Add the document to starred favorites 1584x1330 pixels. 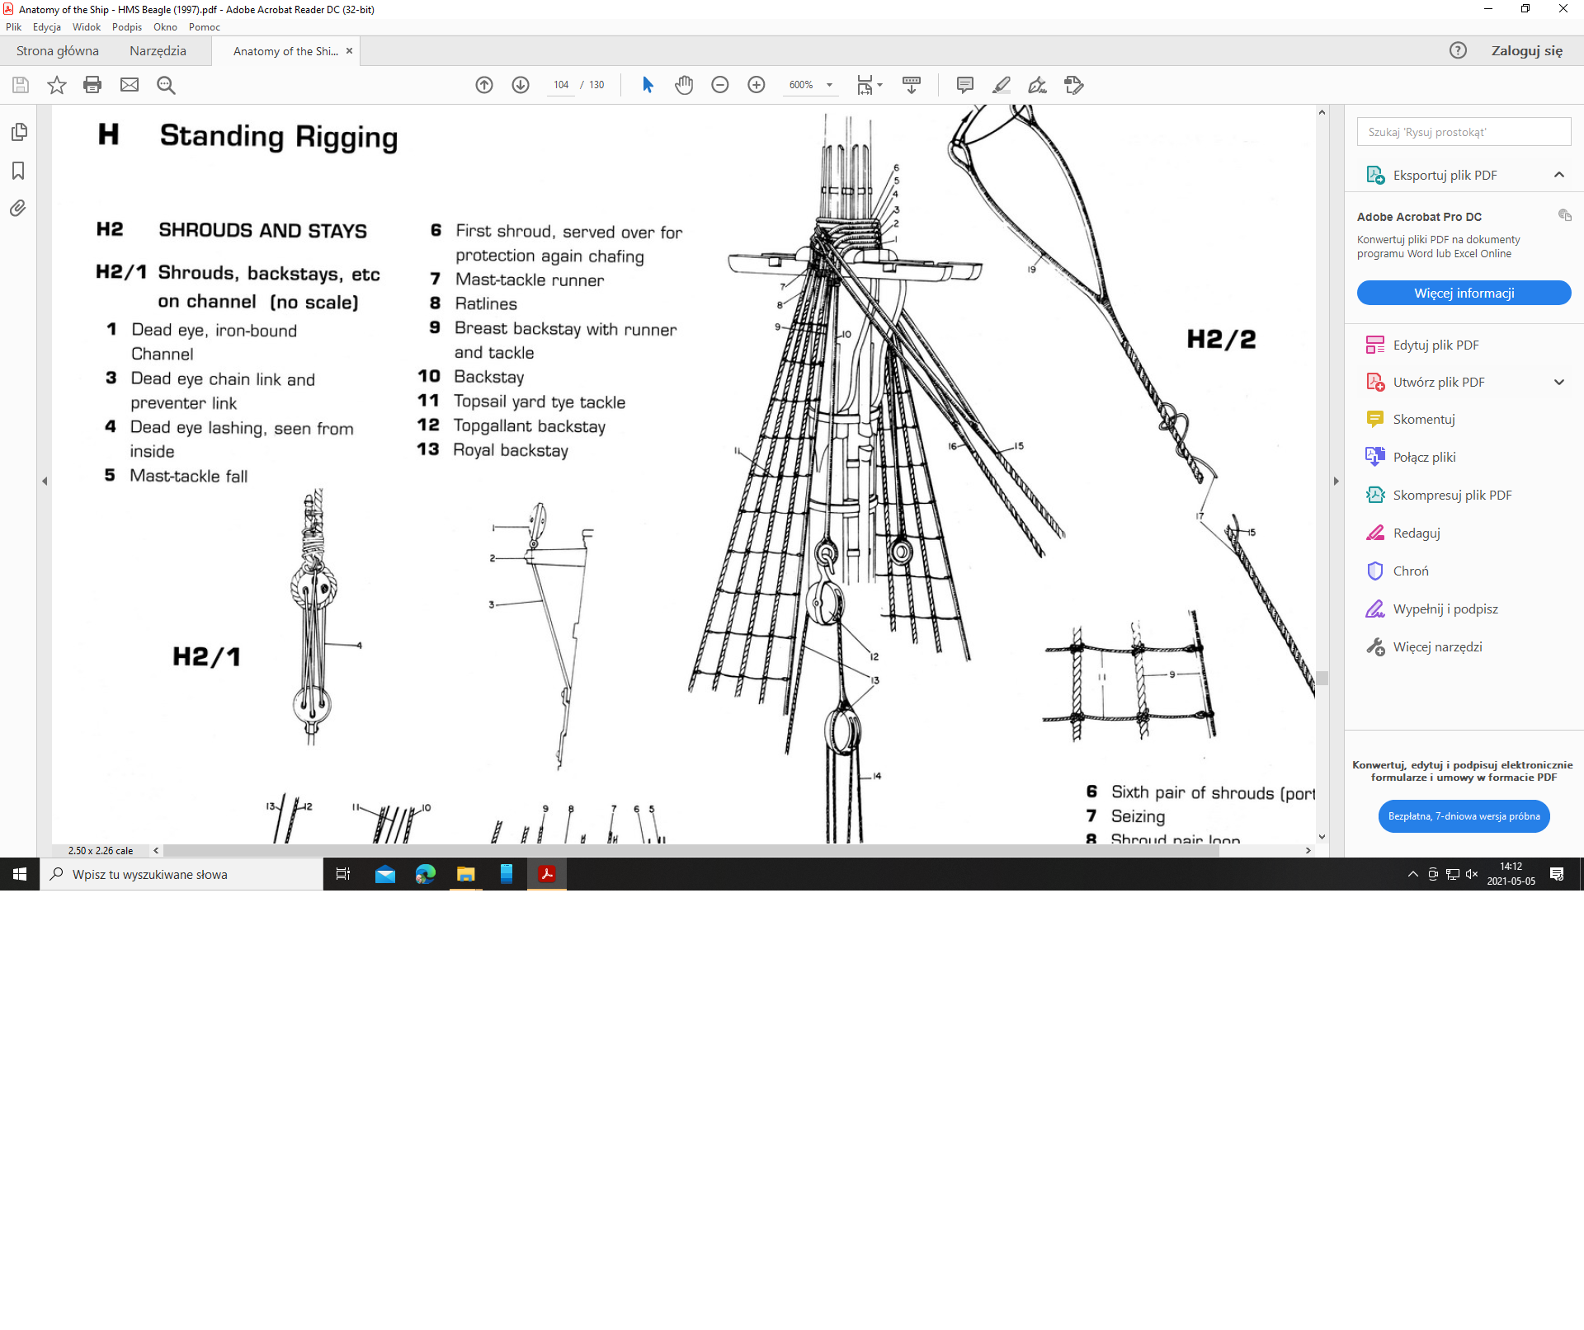tap(56, 85)
